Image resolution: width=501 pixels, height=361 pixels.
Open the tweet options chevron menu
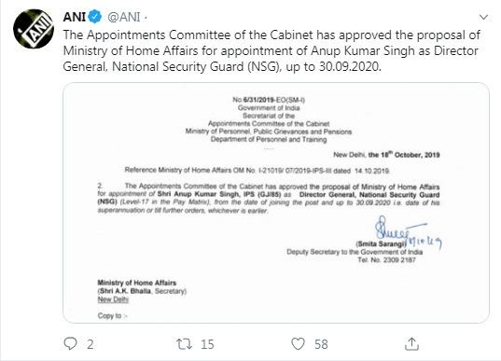(484, 17)
